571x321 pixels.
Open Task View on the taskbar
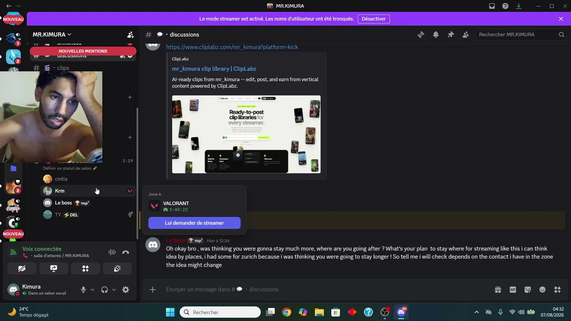[x=270, y=312]
